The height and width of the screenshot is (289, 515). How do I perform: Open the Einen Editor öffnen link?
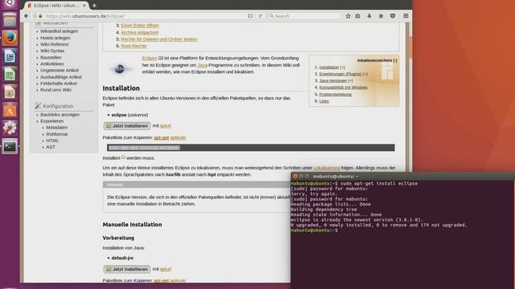[140, 25]
